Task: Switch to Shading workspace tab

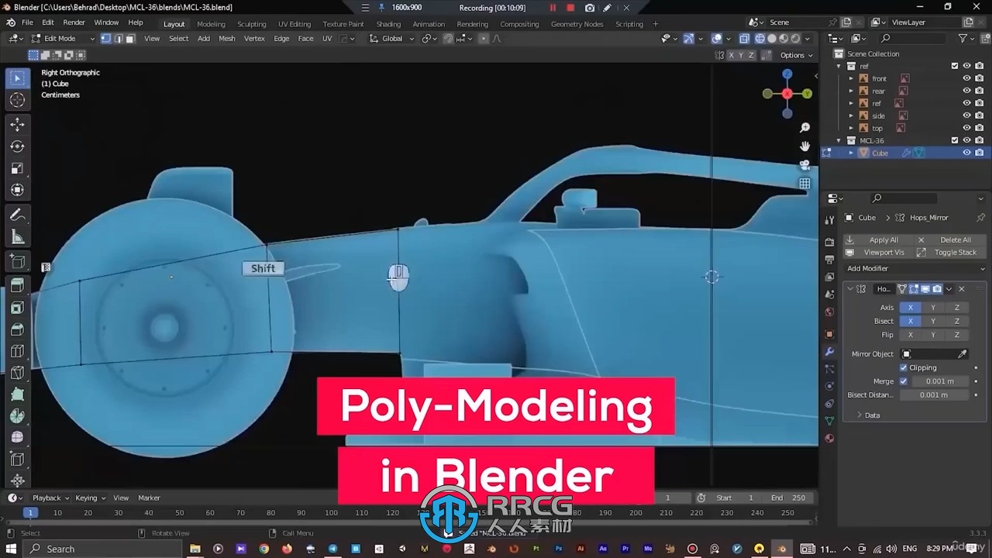Action: click(x=388, y=24)
